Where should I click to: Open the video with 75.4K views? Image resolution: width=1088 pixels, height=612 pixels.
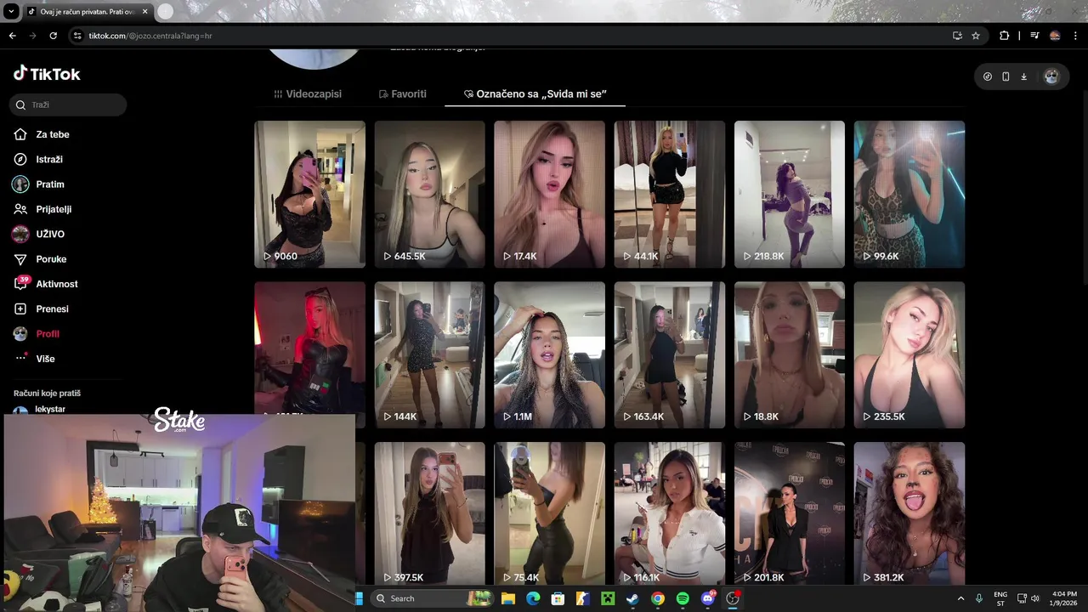coord(549,513)
